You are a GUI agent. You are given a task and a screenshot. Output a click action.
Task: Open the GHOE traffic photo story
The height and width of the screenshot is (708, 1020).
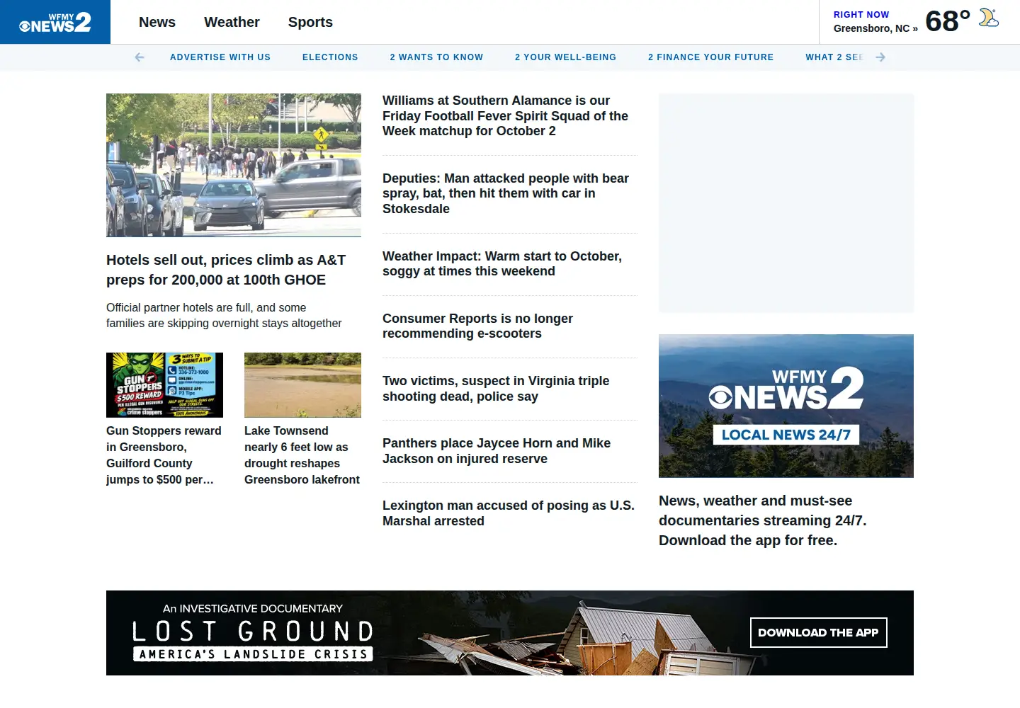(234, 165)
